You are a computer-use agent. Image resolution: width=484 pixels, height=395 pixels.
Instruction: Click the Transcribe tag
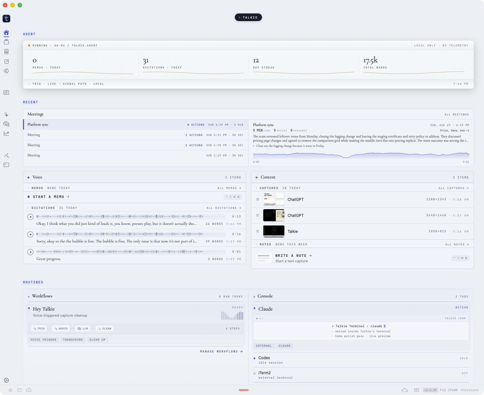[73, 340]
